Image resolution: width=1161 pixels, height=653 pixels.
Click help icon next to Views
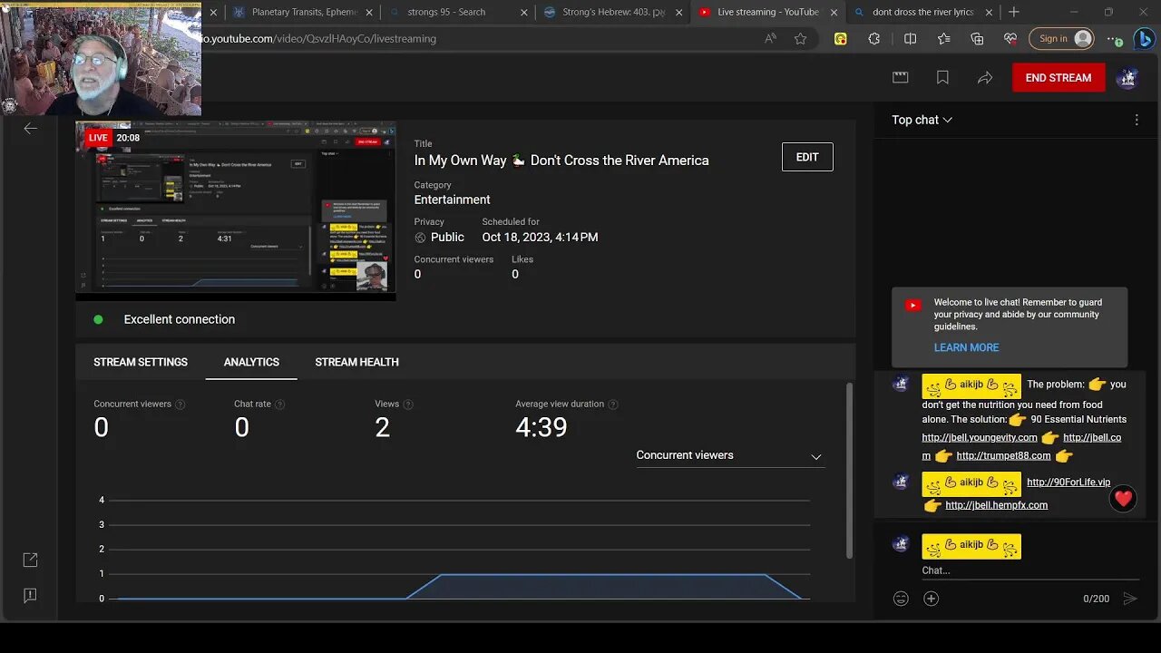pos(408,404)
